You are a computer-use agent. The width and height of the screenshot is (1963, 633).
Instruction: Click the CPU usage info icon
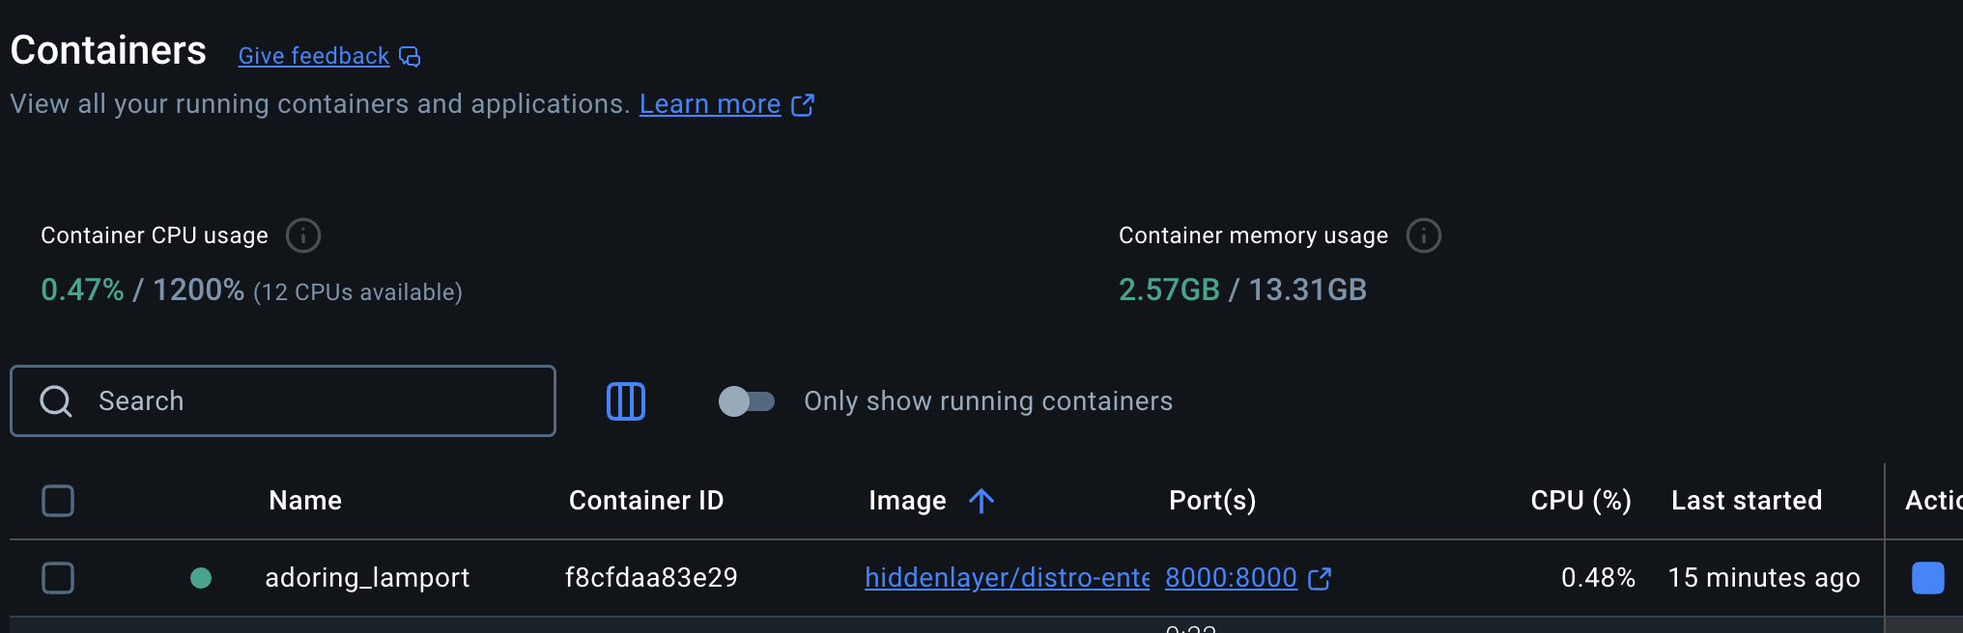point(303,235)
